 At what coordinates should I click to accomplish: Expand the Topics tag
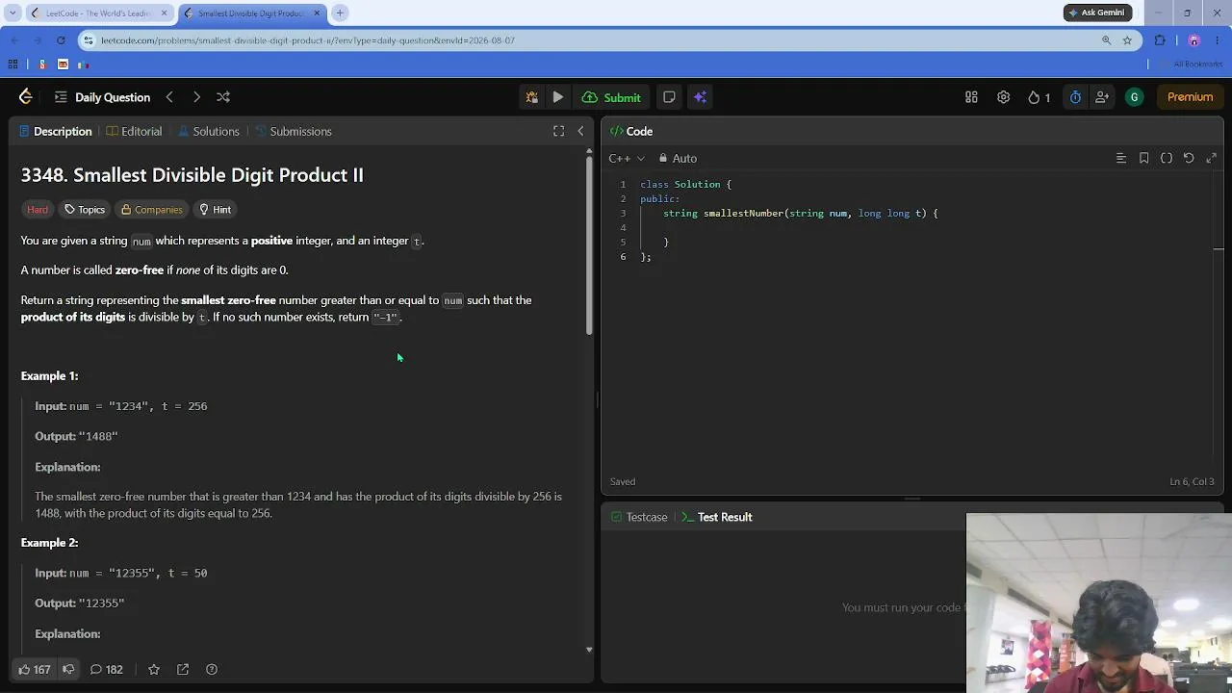click(85, 209)
